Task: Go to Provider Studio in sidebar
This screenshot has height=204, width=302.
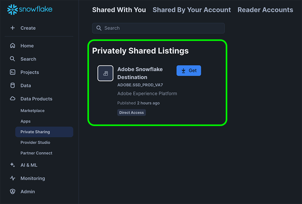Action: (x=35, y=142)
